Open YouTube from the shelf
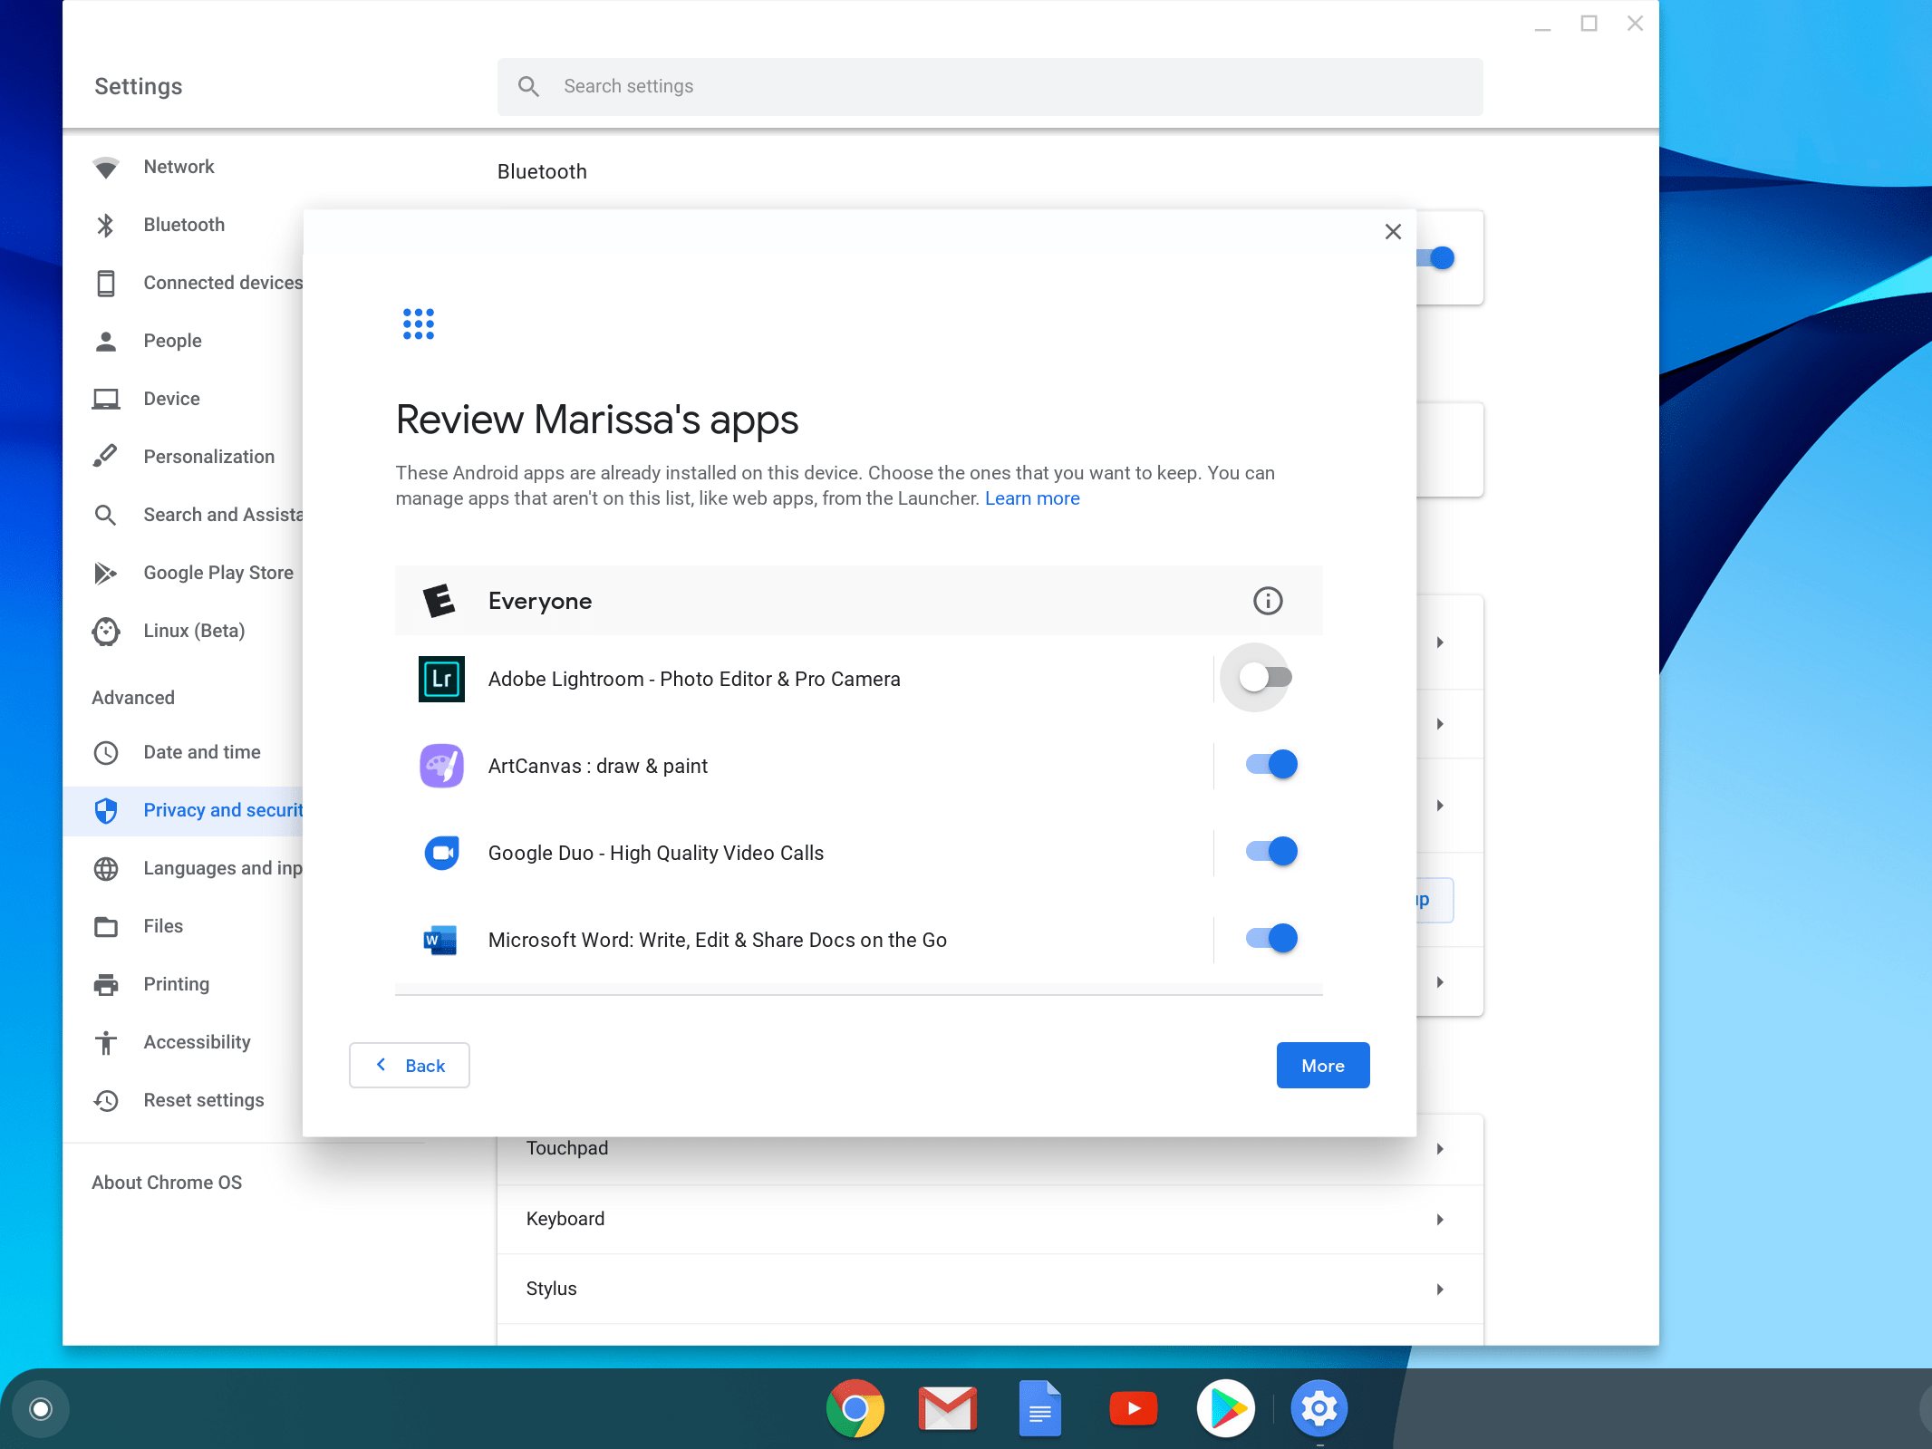This screenshot has width=1932, height=1449. (1133, 1408)
